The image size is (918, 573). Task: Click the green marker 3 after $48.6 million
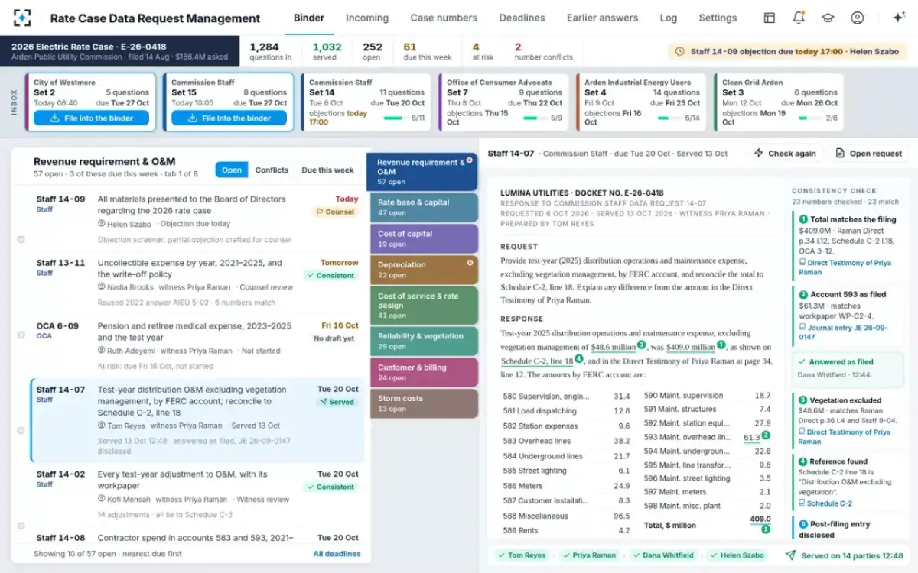coord(641,345)
